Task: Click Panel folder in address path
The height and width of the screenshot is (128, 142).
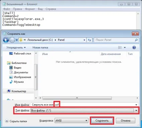Action: tap(61, 40)
